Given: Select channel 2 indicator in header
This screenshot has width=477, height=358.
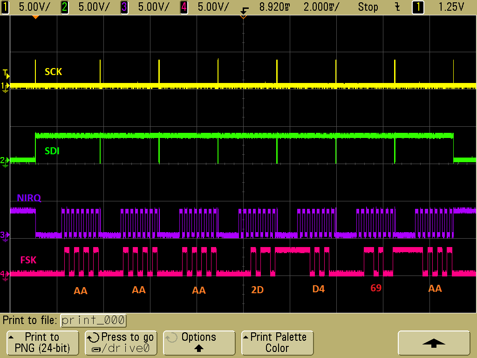Looking at the screenshot, I should 64,7.
